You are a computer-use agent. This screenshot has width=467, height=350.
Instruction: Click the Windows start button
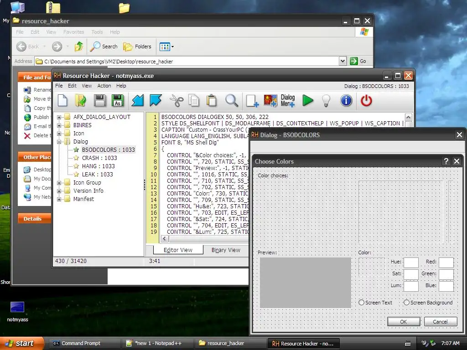(22, 343)
